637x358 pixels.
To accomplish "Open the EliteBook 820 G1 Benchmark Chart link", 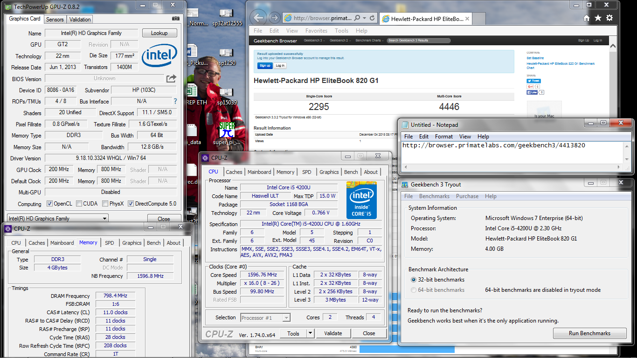I will (x=561, y=66).
